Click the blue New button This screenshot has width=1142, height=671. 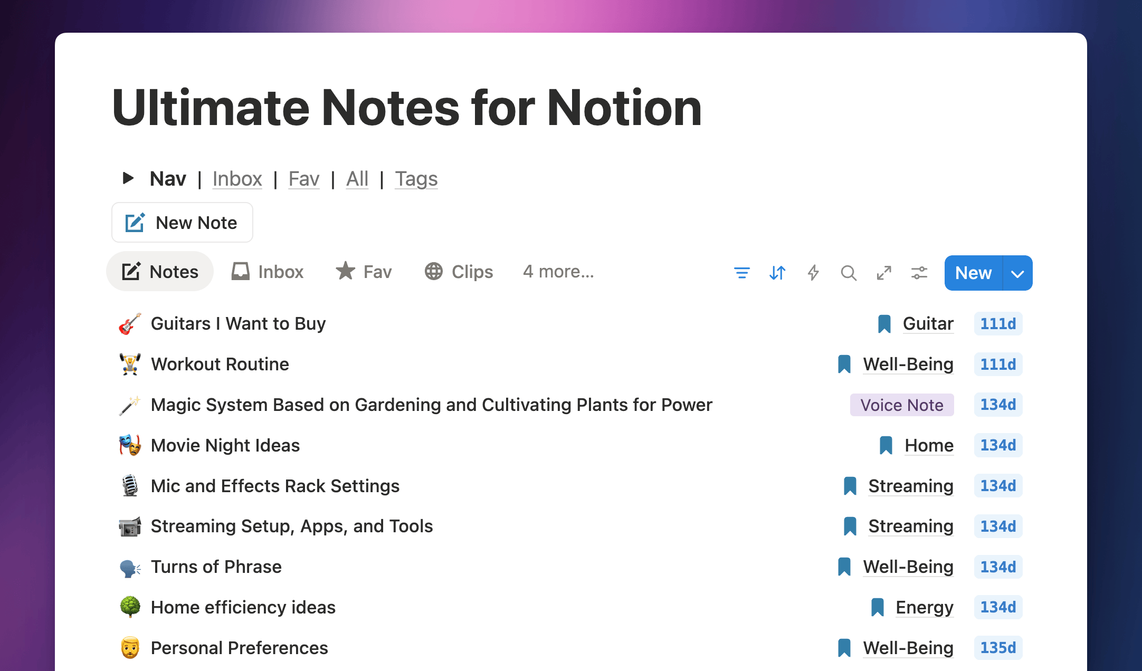tap(973, 273)
